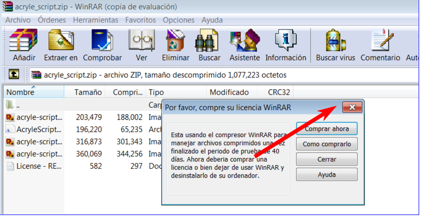
Task: Click the License compressed value 297
Action: click(136, 166)
